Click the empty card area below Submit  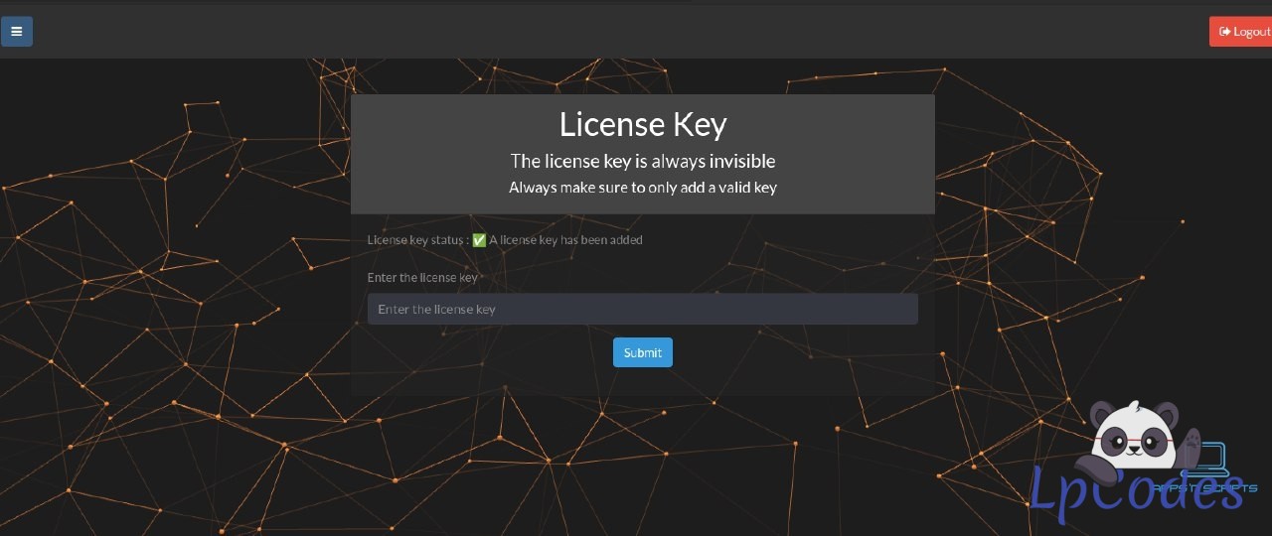pyautogui.click(x=642, y=382)
